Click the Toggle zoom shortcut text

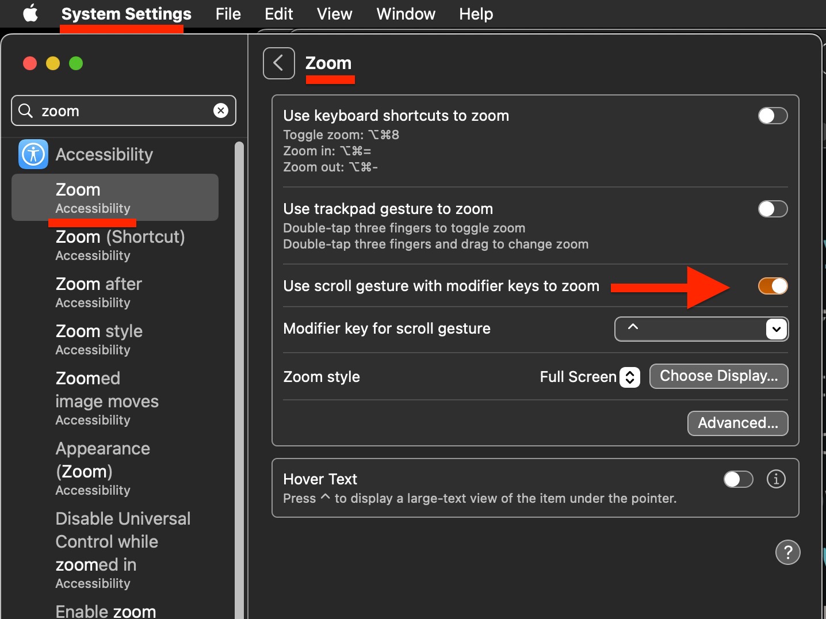341,135
